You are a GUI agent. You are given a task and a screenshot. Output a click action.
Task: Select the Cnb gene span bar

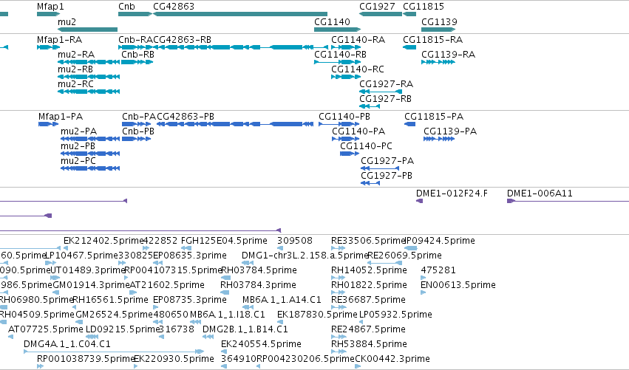click(x=135, y=14)
